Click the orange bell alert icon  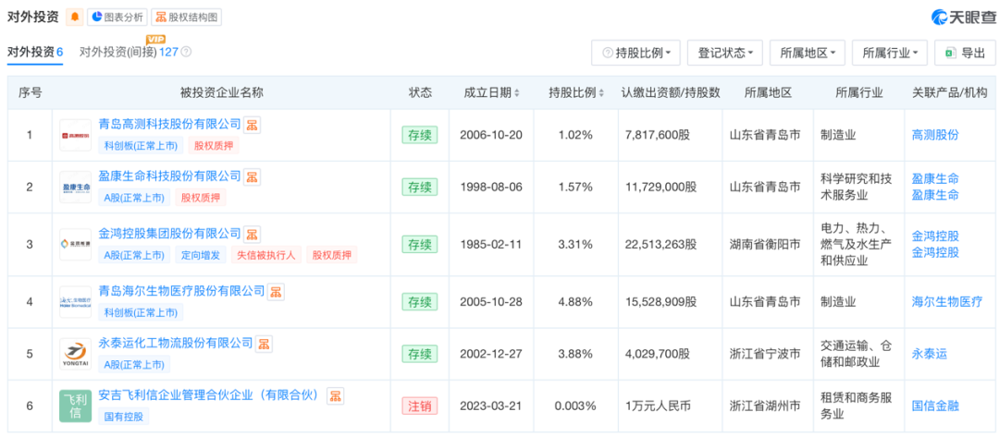point(74,17)
